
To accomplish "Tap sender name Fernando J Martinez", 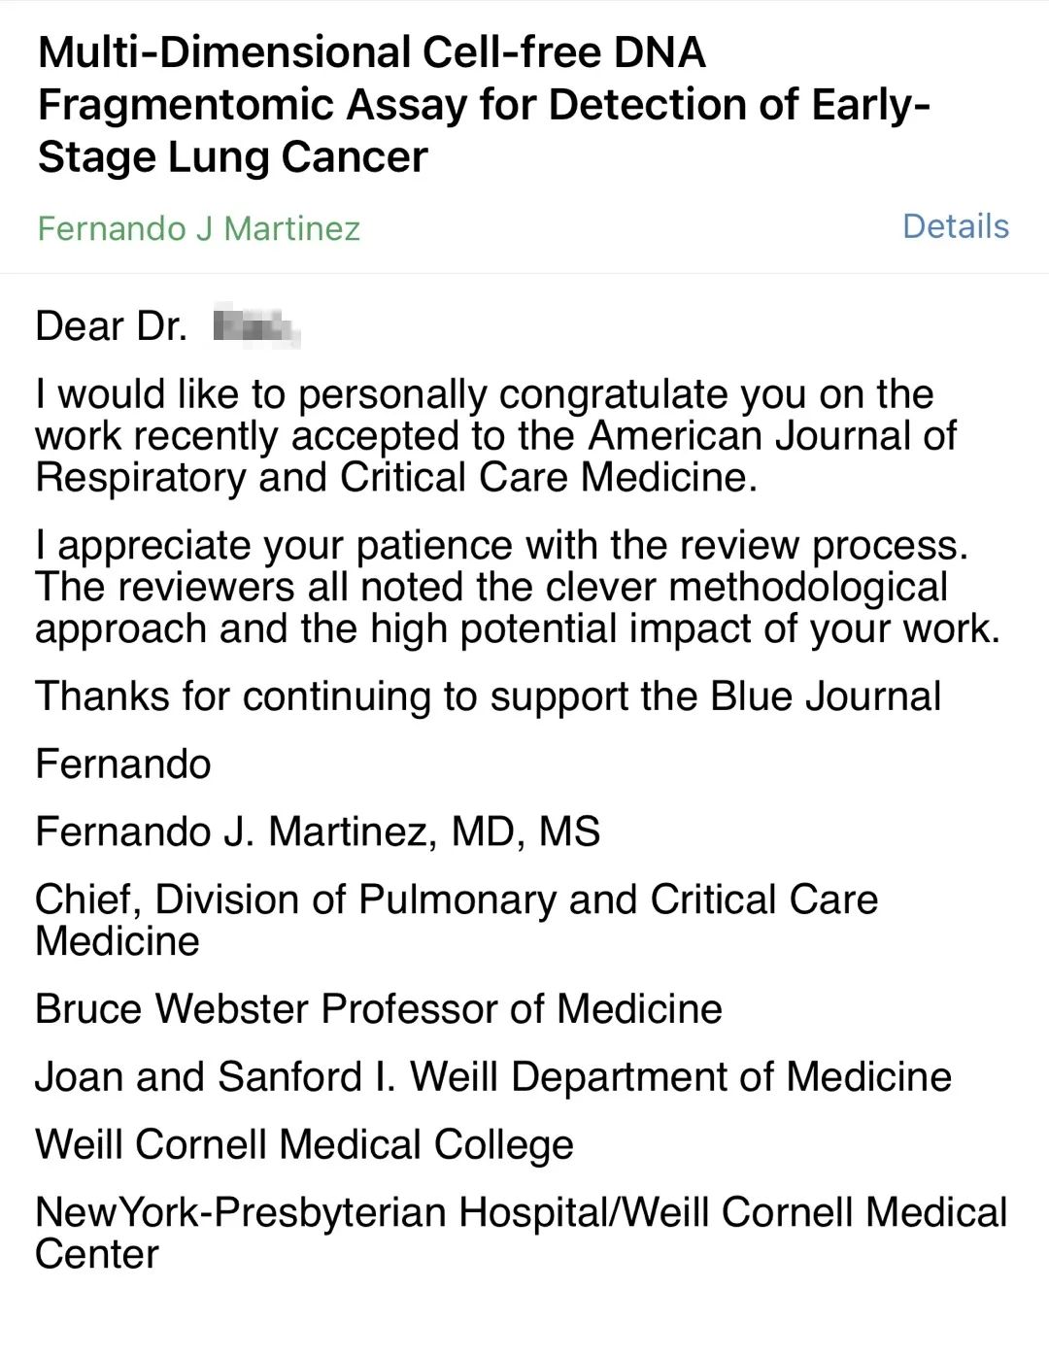I will point(198,228).
